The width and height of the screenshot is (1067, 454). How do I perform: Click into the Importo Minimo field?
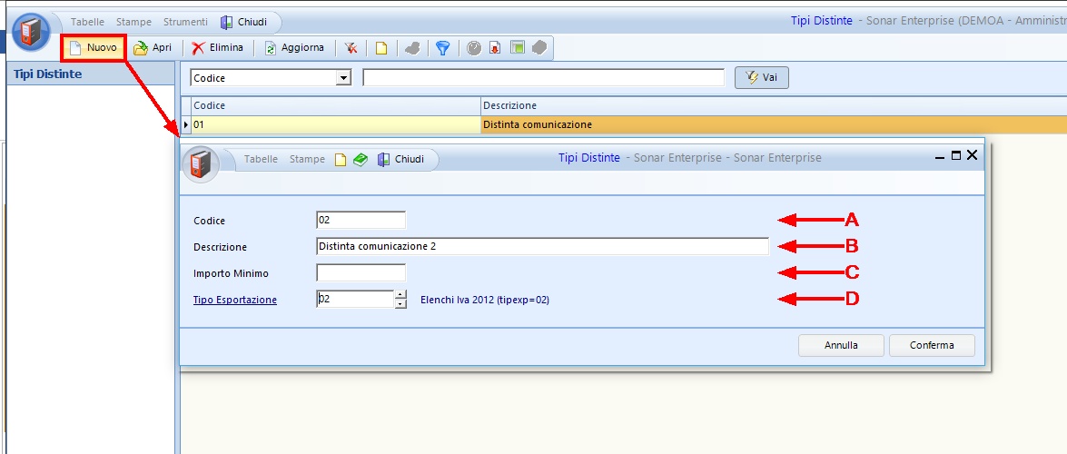coord(361,272)
